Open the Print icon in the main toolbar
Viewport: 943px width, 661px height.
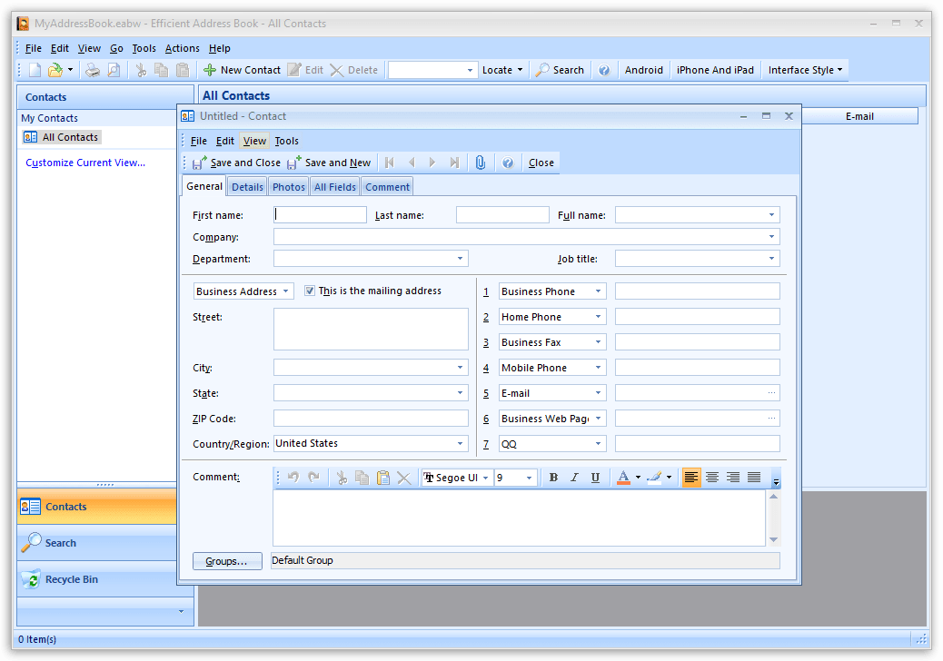tap(92, 69)
